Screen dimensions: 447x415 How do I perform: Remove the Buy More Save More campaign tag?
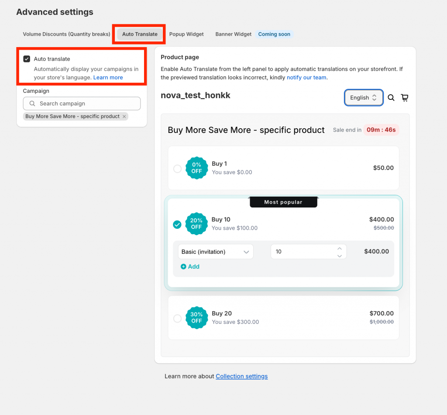[x=124, y=116]
